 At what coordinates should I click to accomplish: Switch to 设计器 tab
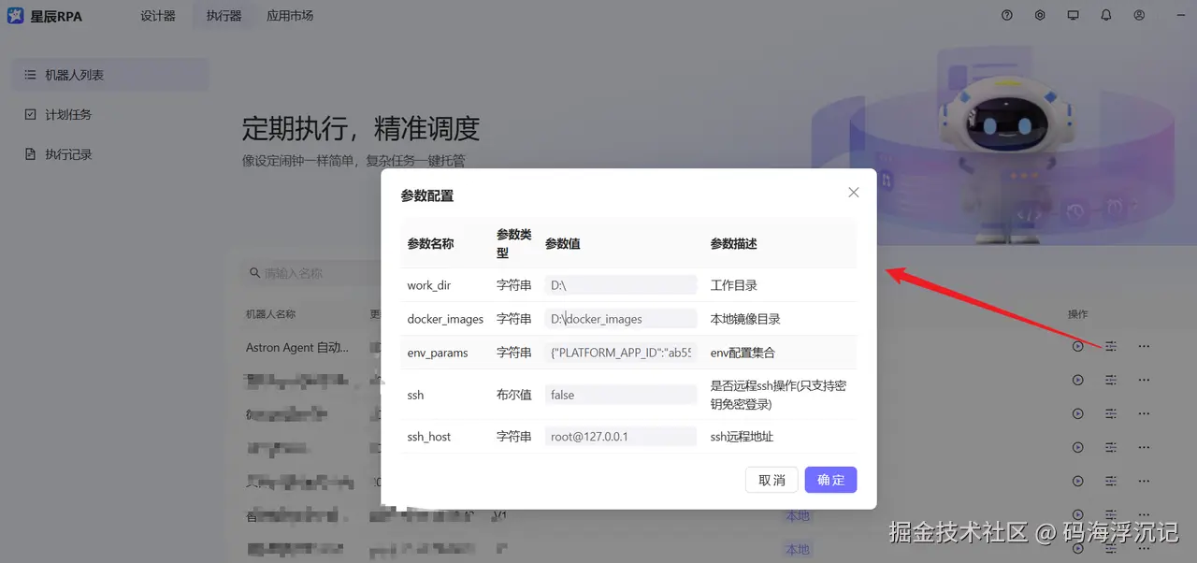[158, 16]
